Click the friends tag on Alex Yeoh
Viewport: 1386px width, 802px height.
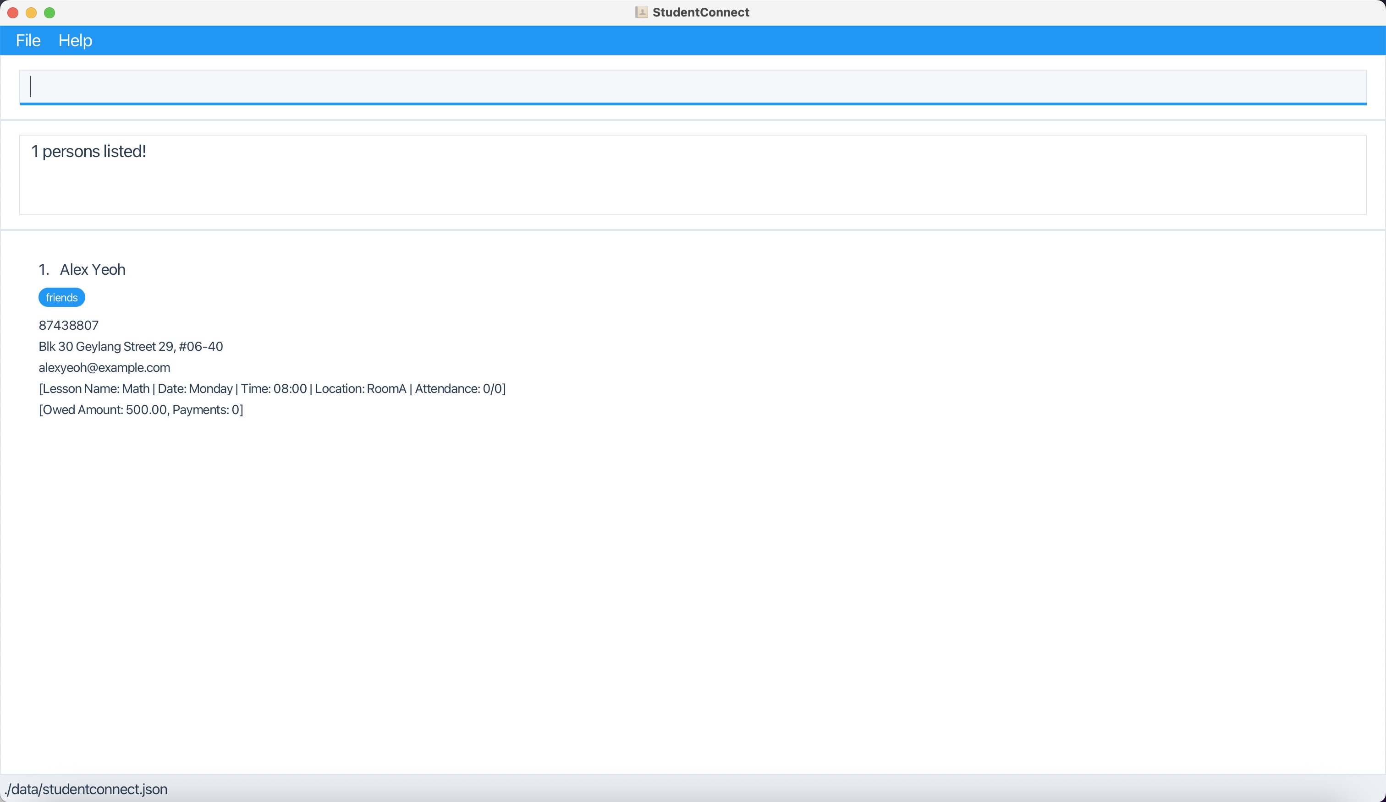[x=61, y=297]
